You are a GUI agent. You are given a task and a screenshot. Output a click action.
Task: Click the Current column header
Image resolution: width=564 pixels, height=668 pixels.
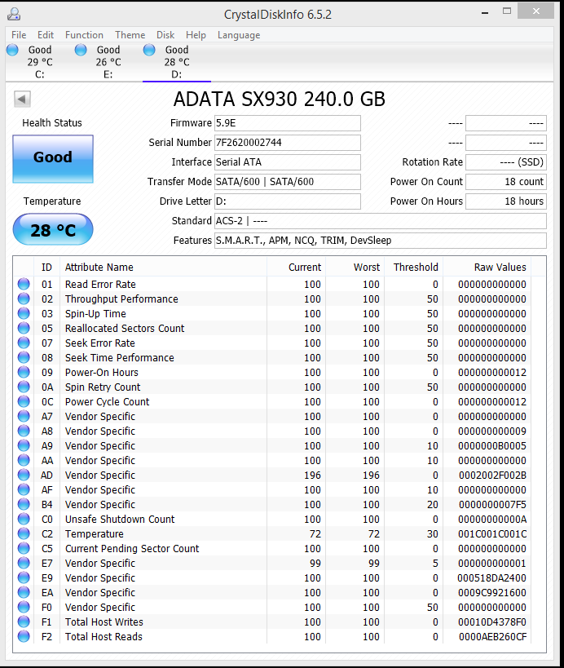tap(296, 267)
